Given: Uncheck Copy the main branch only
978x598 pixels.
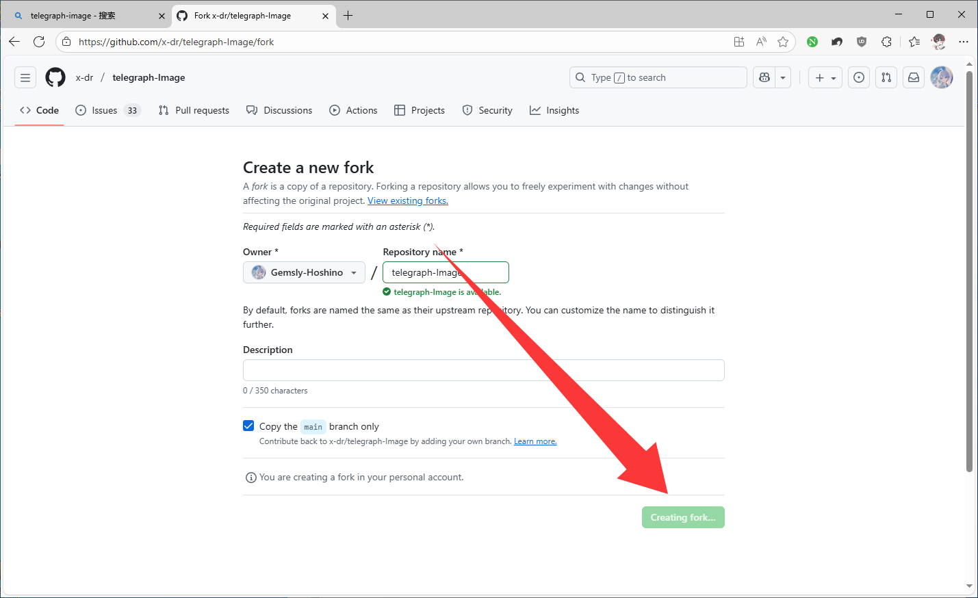Looking at the screenshot, I should coord(248,426).
